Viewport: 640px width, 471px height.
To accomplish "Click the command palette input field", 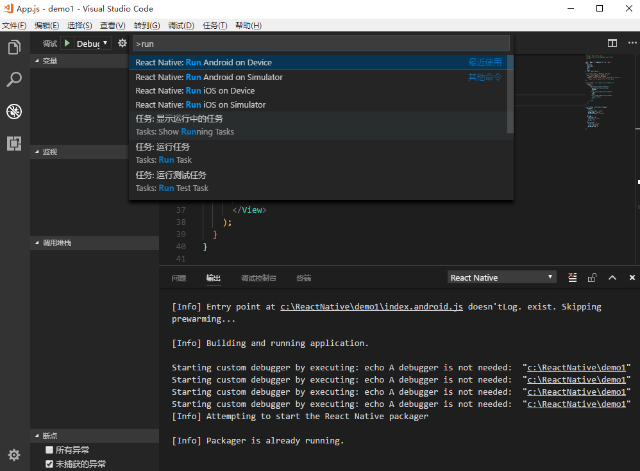I will point(321,44).
